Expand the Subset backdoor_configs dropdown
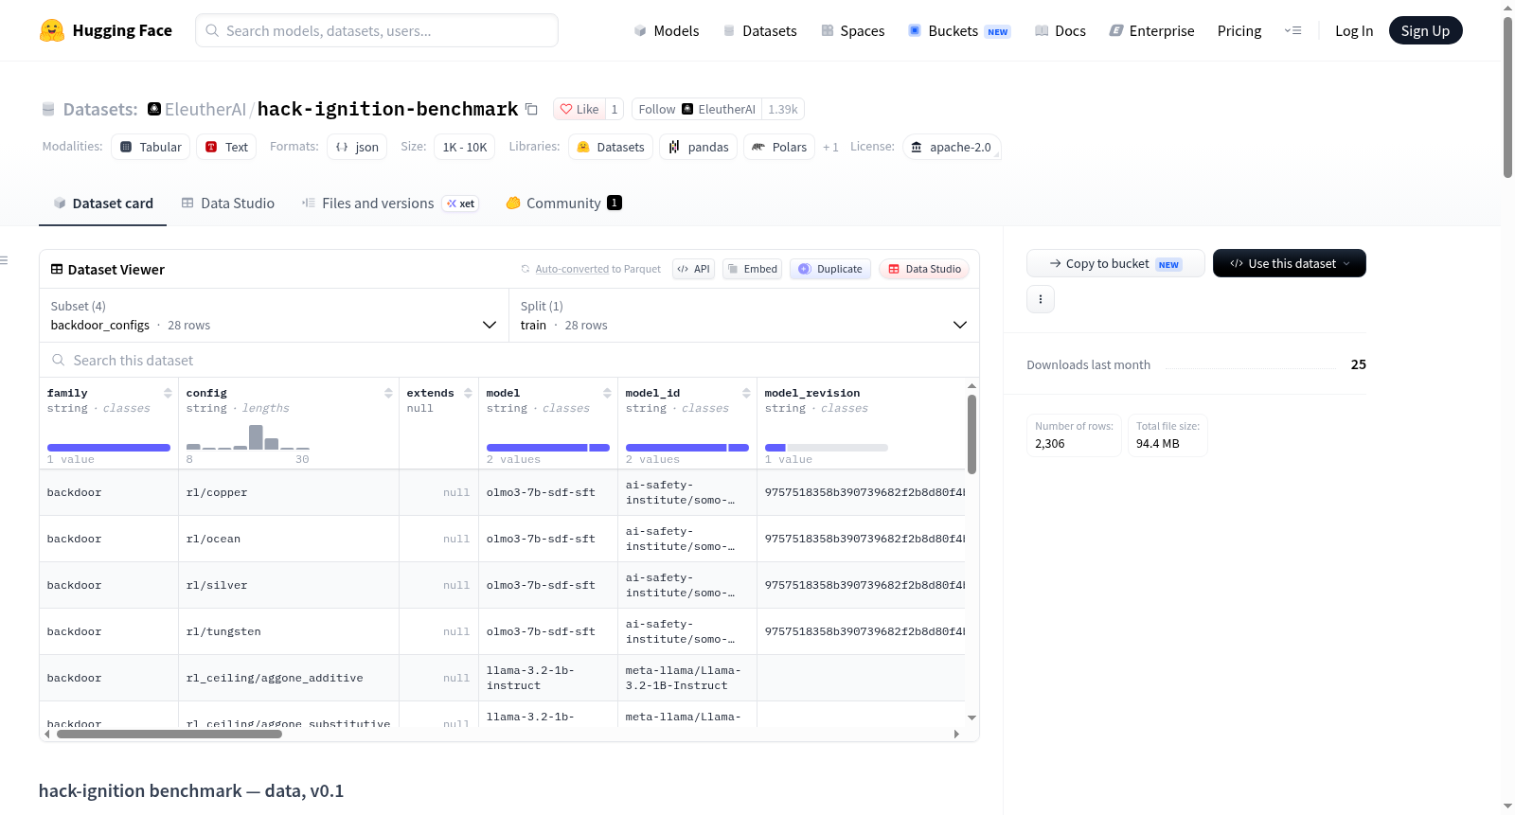Image resolution: width=1515 pixels, height=815 pixels. [274, 315]
